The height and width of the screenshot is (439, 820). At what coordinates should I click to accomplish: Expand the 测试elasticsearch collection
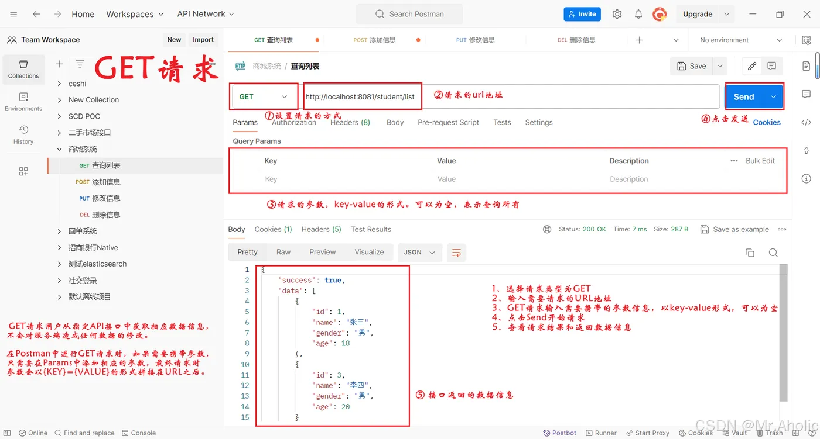coord(59,264)
